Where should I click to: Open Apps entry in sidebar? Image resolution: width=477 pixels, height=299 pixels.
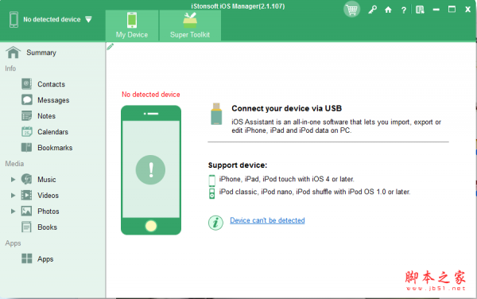tap(45, 259)
